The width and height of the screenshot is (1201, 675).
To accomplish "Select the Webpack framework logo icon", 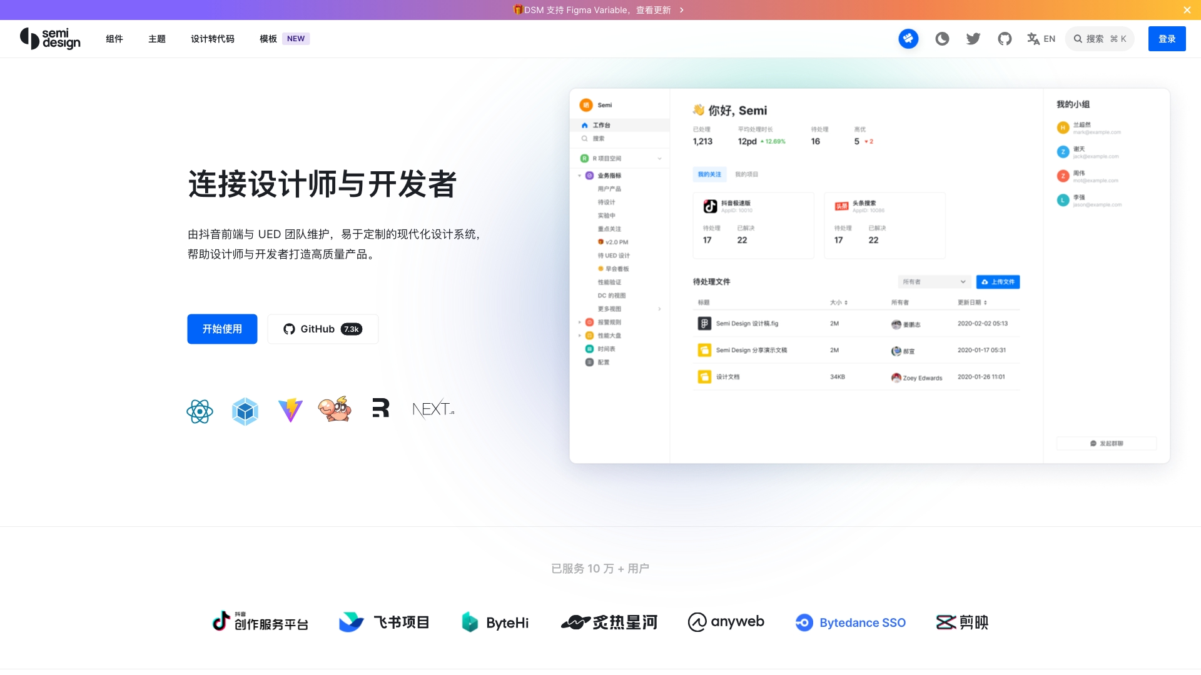I will (245, 411).
